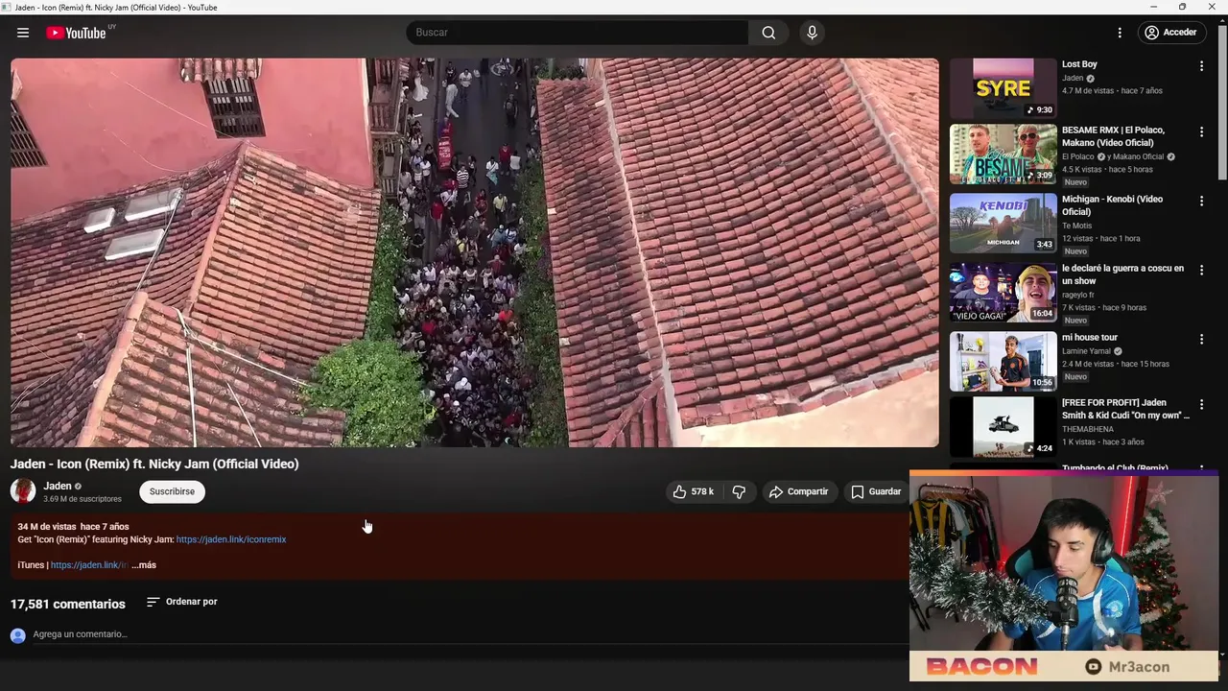Open the 'On my own' FREE FOR PROFIT thumbnail
The height and width of the screenshot is (691, 1228).
tap(1004, 426)
